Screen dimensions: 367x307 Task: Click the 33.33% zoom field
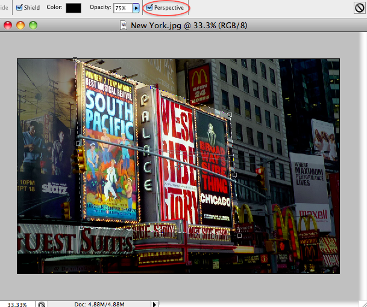coord(17,305)
